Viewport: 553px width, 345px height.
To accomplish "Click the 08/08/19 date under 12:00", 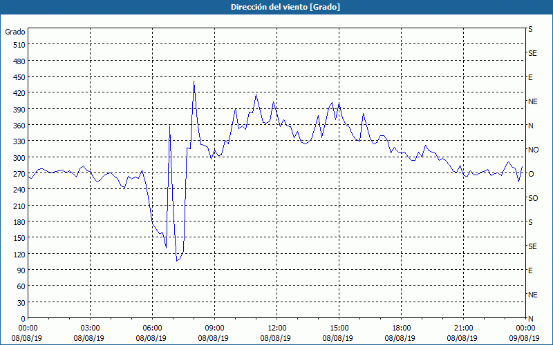I will point(275,338).
